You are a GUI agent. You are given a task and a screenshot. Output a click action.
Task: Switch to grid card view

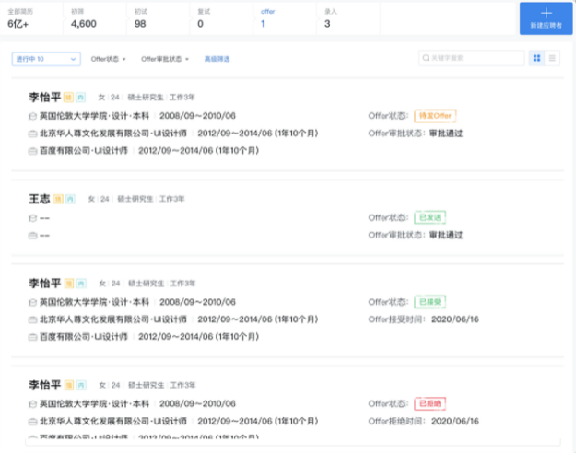pyautogui.click(x=536, y=58)
